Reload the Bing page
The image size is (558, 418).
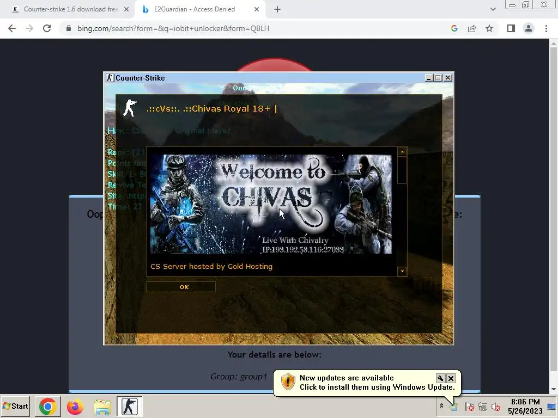click(x=47, y=28)
